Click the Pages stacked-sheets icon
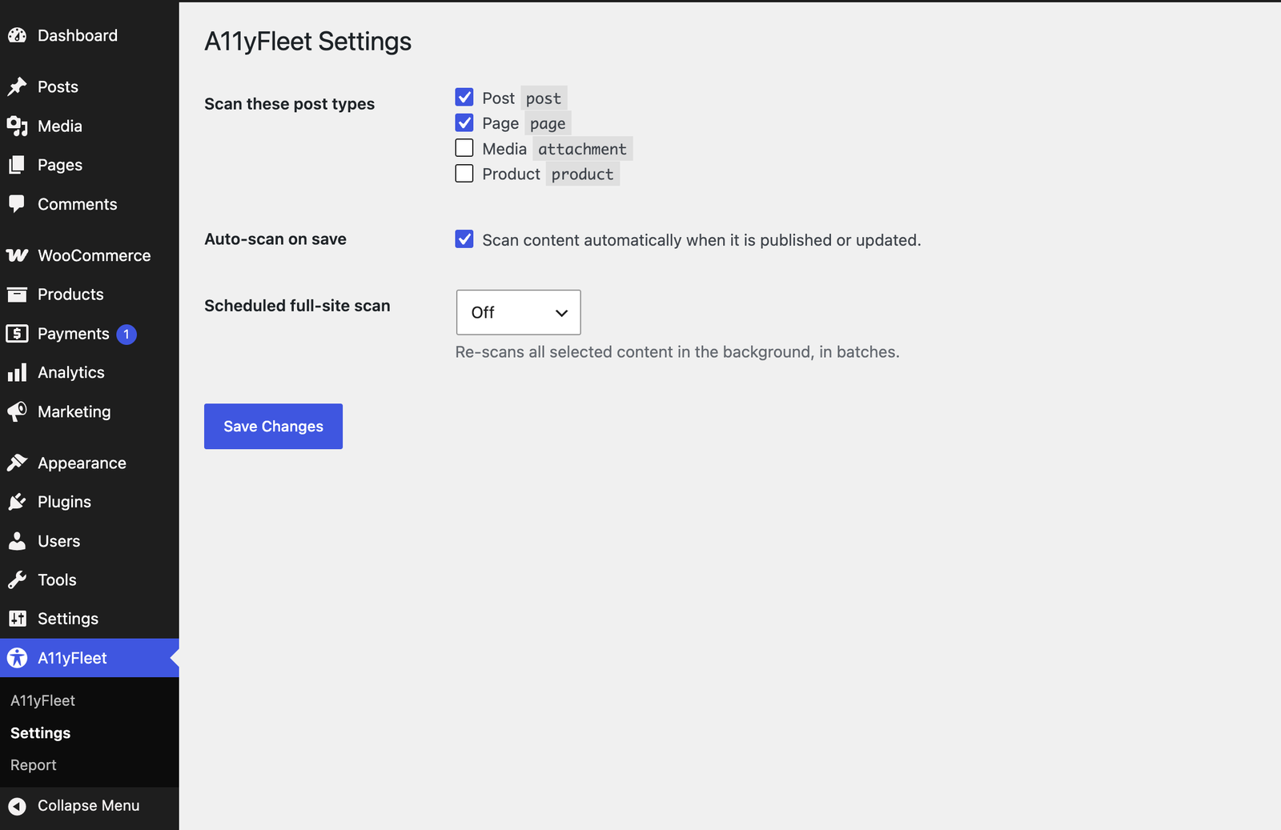Viewport: 1281px width, 830px height. (x=17, y=165)
